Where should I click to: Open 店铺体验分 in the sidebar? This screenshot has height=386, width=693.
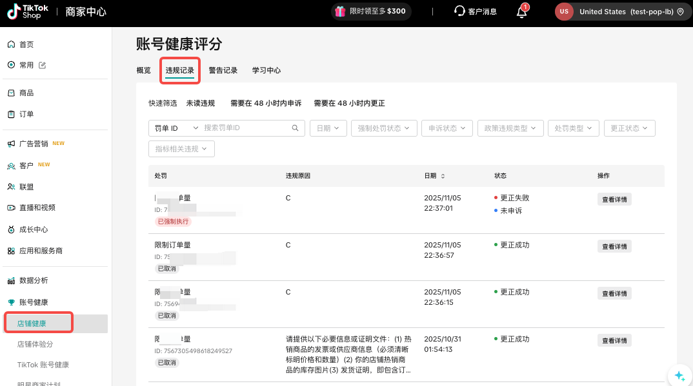(x=35, y=344)
